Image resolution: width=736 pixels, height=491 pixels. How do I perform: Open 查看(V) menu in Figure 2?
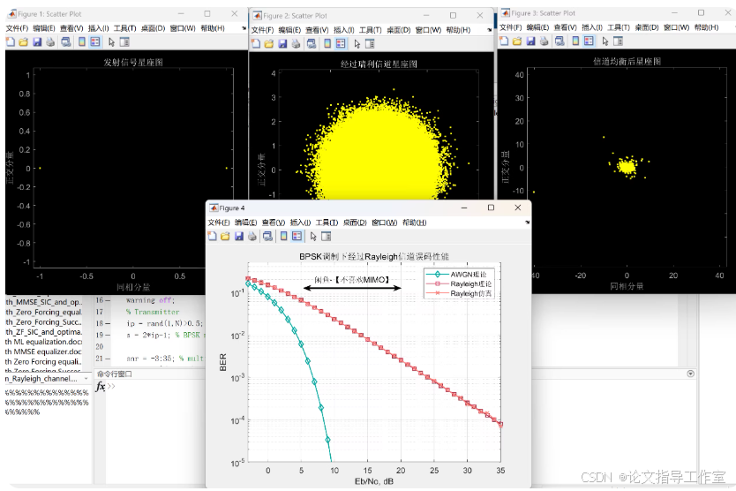tap(317, 30)
